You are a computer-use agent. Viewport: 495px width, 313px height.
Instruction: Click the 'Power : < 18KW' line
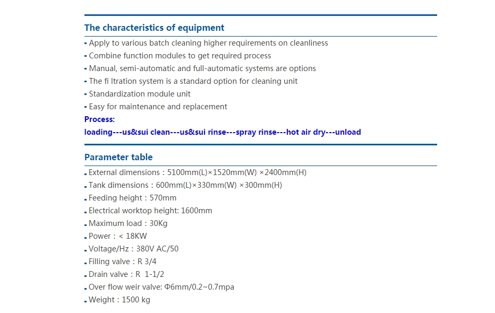tap(118, 236)
